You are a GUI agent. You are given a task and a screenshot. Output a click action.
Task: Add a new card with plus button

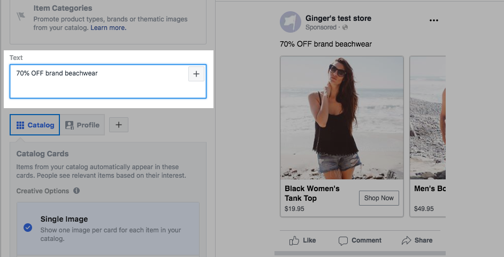[119, 125]
